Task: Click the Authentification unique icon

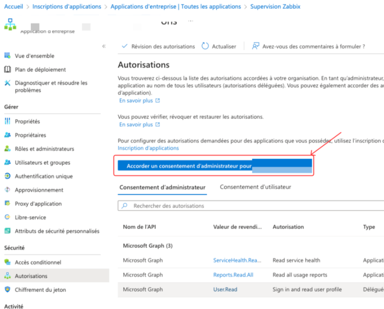Action: point(7,176)
